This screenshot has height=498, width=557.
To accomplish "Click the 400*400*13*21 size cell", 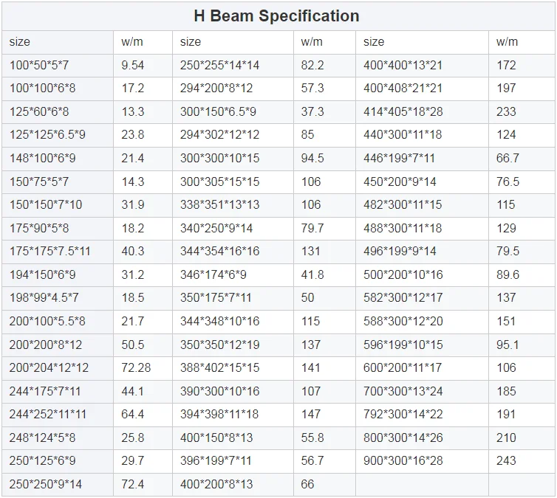I will 403,65.
